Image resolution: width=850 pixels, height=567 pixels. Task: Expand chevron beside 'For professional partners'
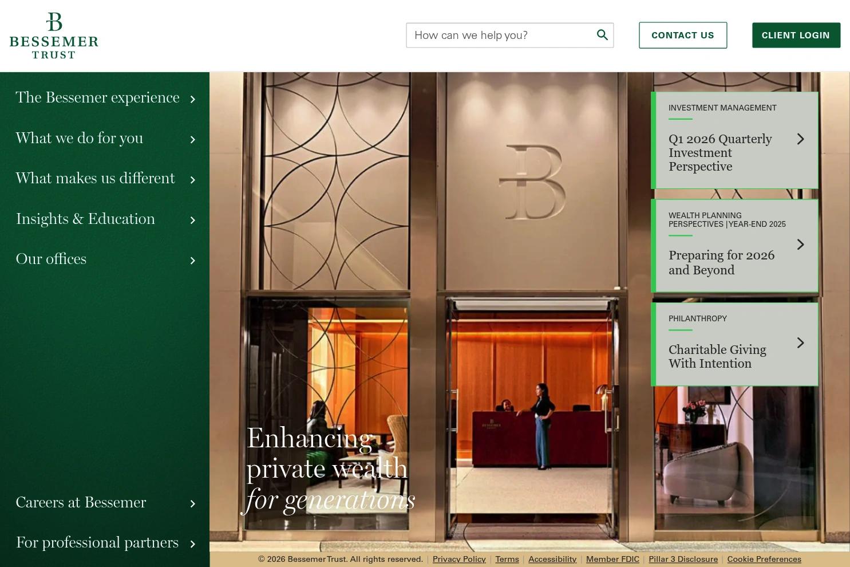point(193,544)
